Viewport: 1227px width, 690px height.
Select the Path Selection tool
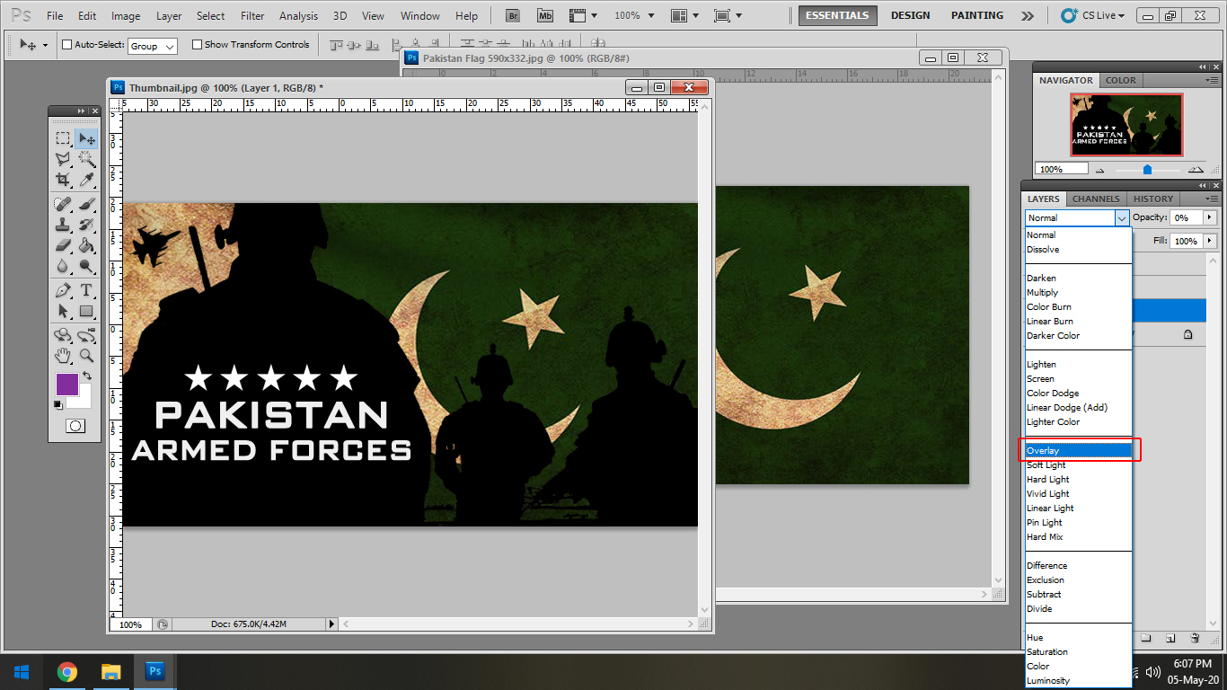point(63,311)
